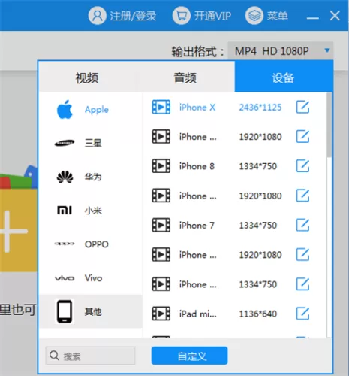Edit the iPhone X 2436*1125 preset
Screen dimensions: 349x376
pyautogui.click(x=302, y=107)
